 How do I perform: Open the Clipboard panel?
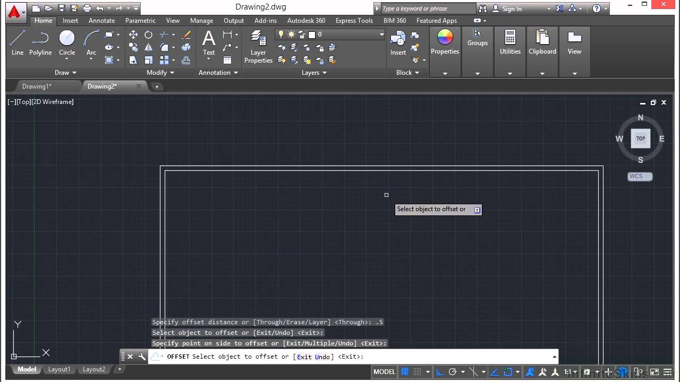[x=542, y=42]
